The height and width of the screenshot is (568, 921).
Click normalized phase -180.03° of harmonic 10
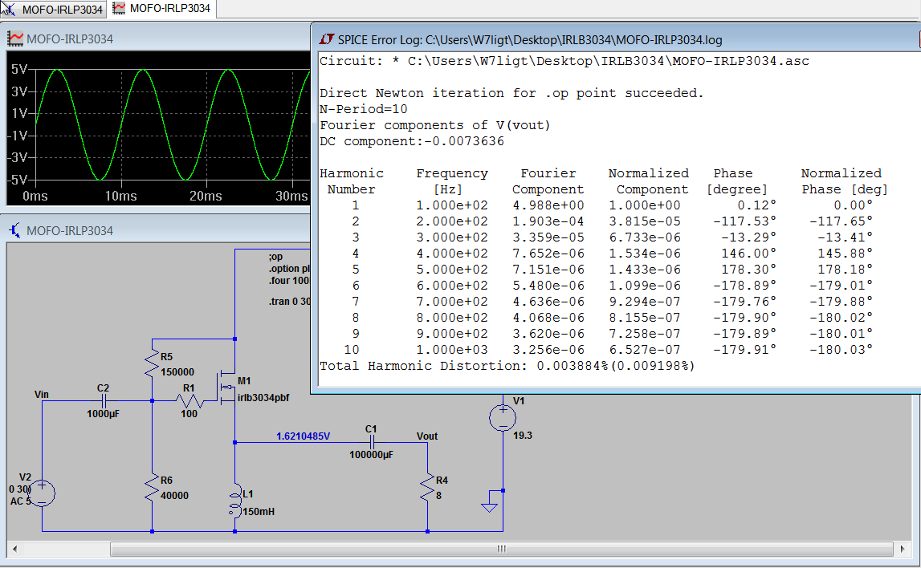click(x=841, y=350)
